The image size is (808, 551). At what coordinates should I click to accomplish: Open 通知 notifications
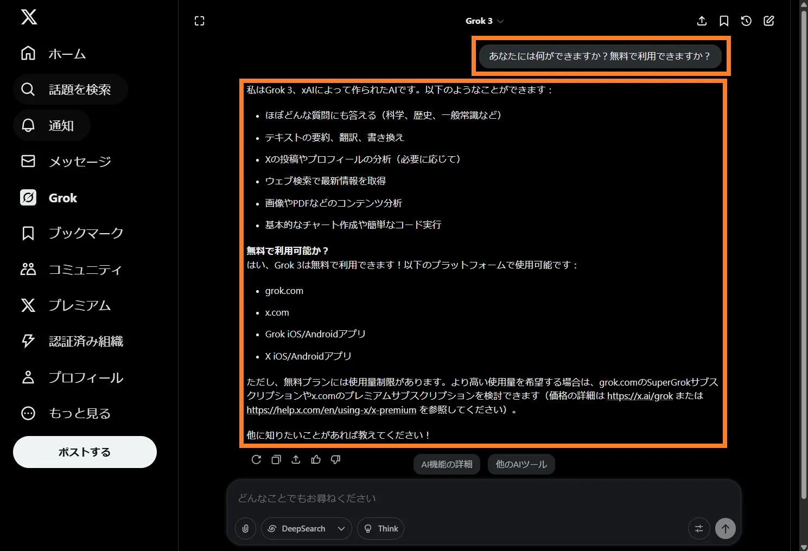click(x=52, y=125)
